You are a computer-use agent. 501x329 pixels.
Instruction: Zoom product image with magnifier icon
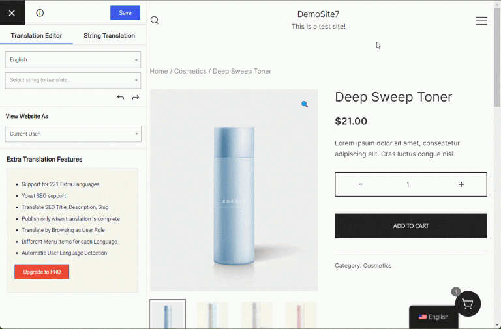304,104
